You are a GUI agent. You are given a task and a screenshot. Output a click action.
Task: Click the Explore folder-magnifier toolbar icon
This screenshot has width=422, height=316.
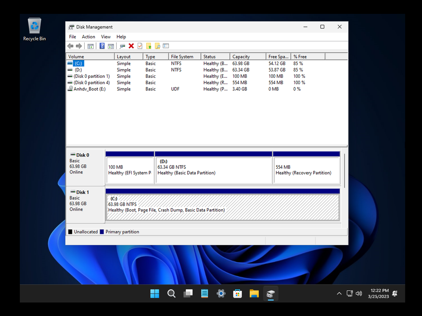[x=157, y=46]
